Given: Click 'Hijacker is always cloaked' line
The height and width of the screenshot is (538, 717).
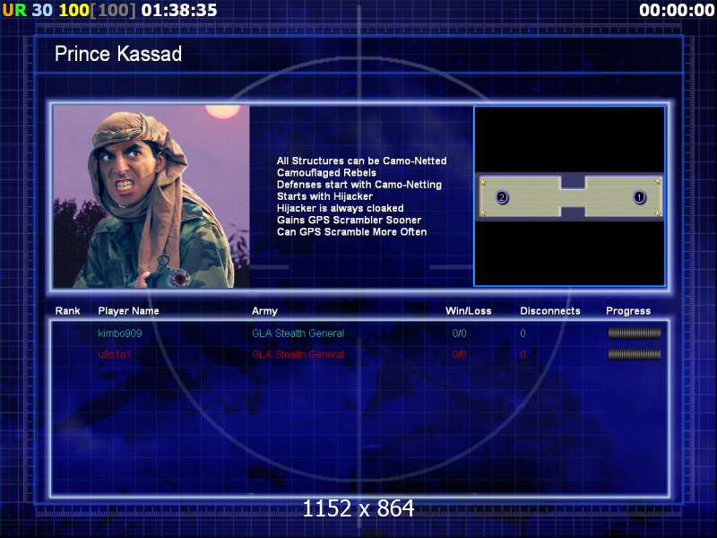Looking at the screenshot, I should (341, 209).
